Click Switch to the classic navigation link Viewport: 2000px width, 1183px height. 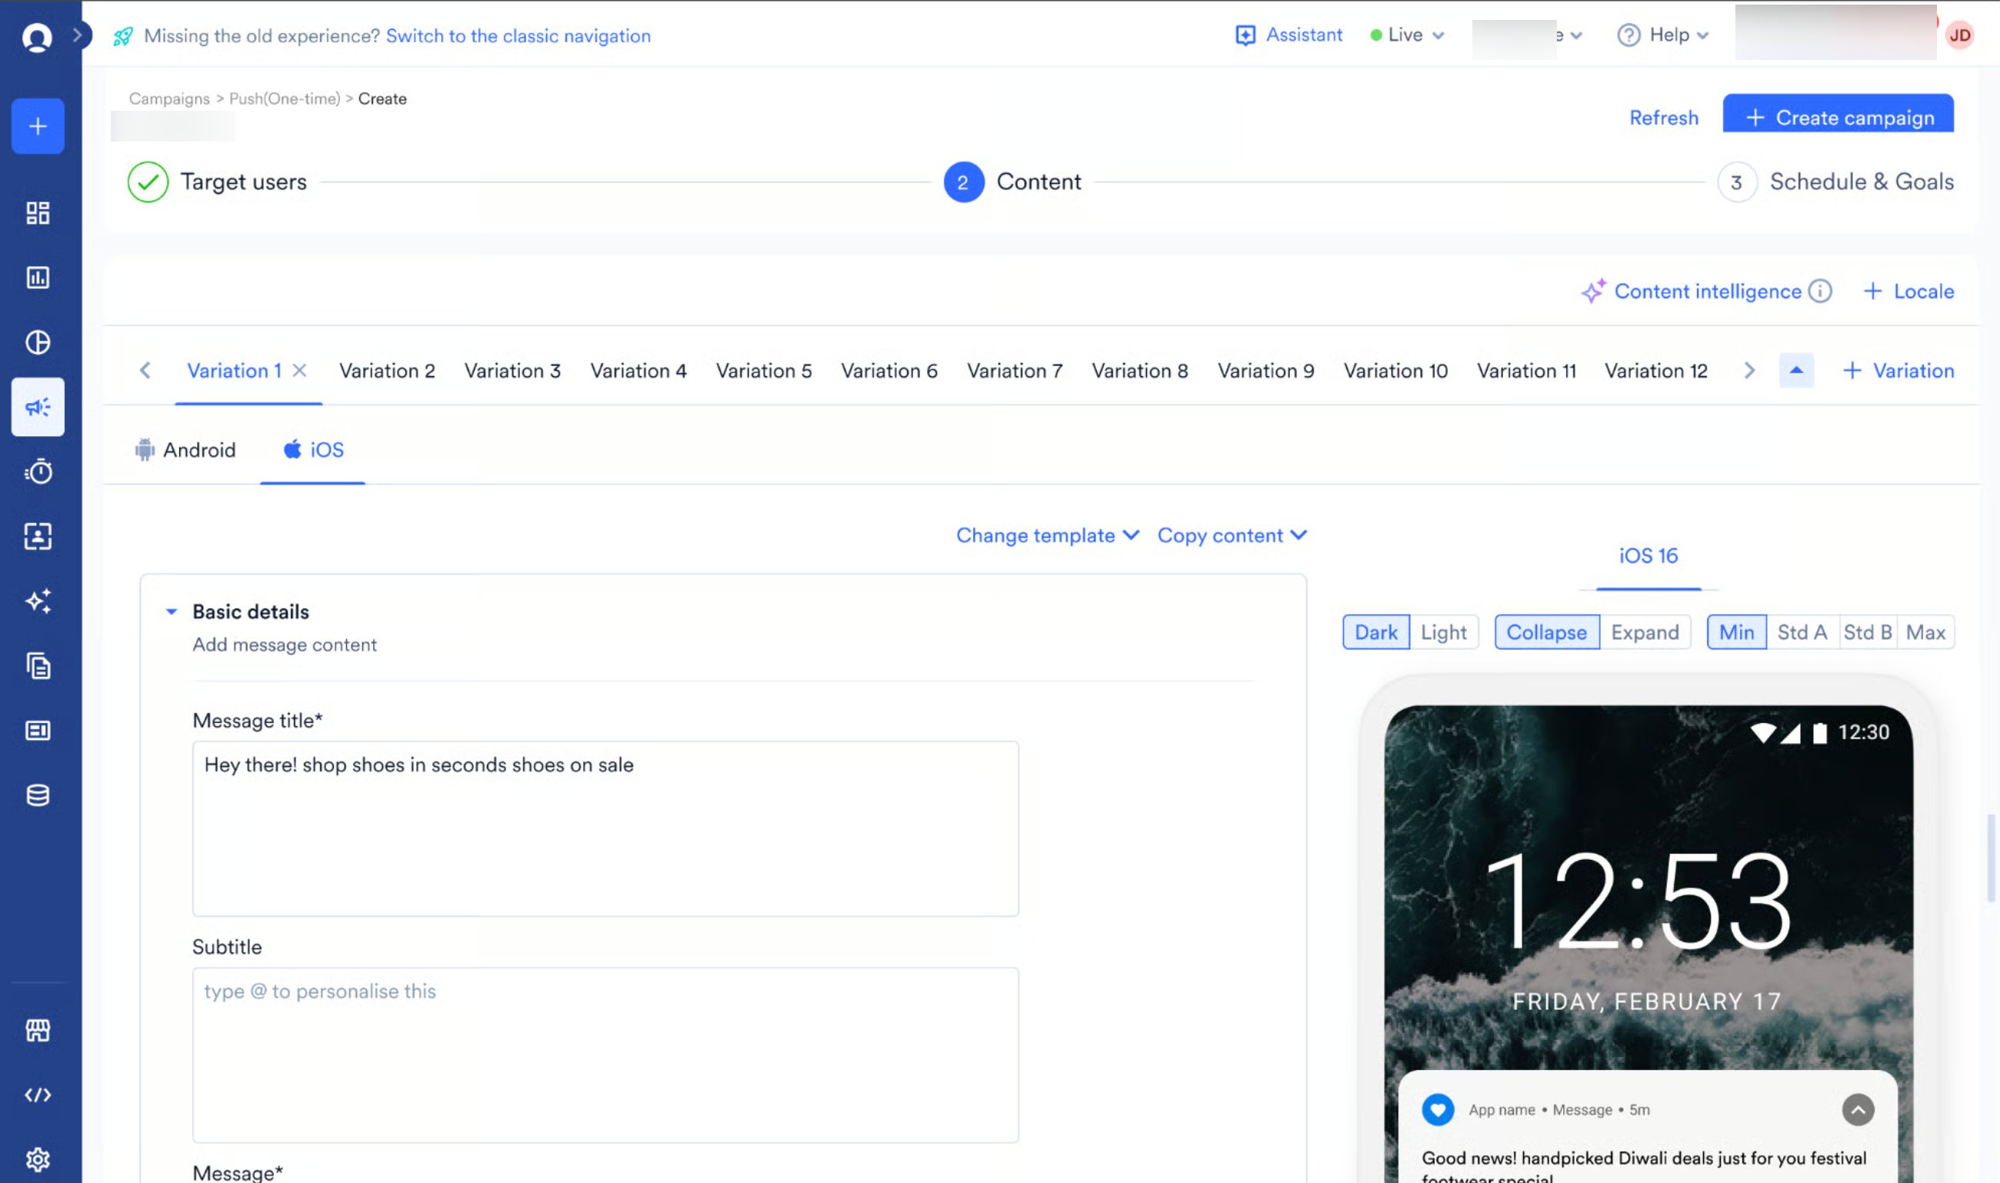click(x=518, y=35)
